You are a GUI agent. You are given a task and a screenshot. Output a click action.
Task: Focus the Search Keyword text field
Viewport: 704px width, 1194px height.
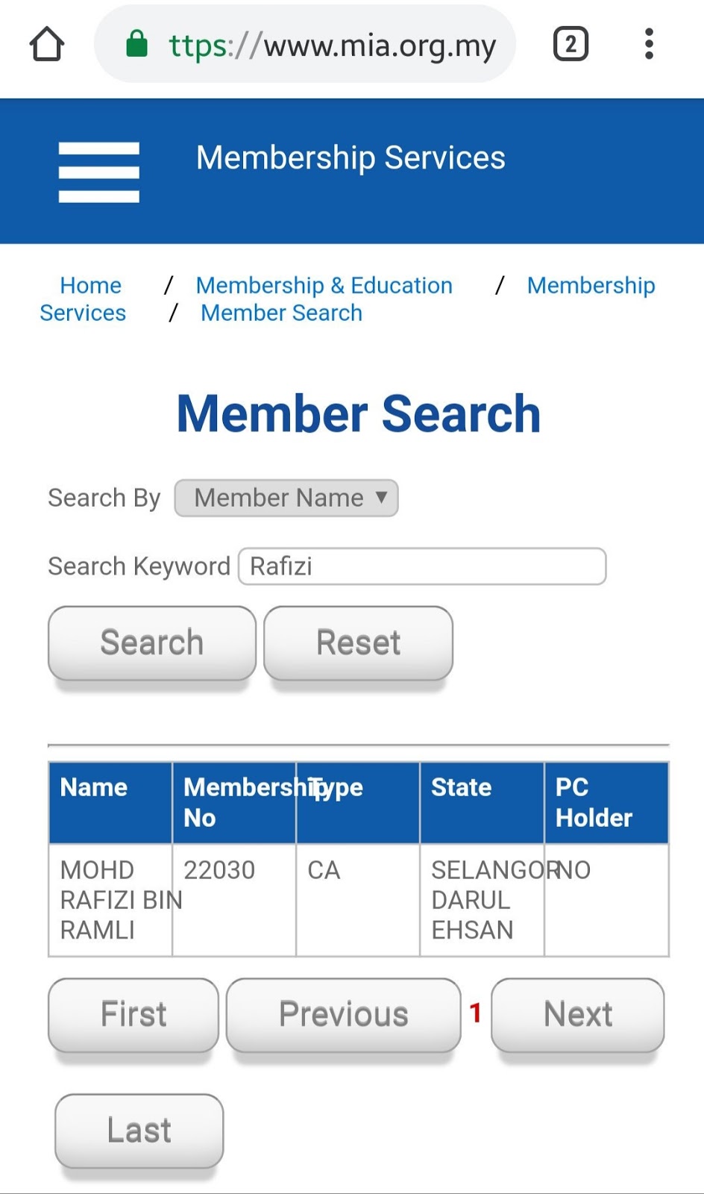click(x=422, y=566)
